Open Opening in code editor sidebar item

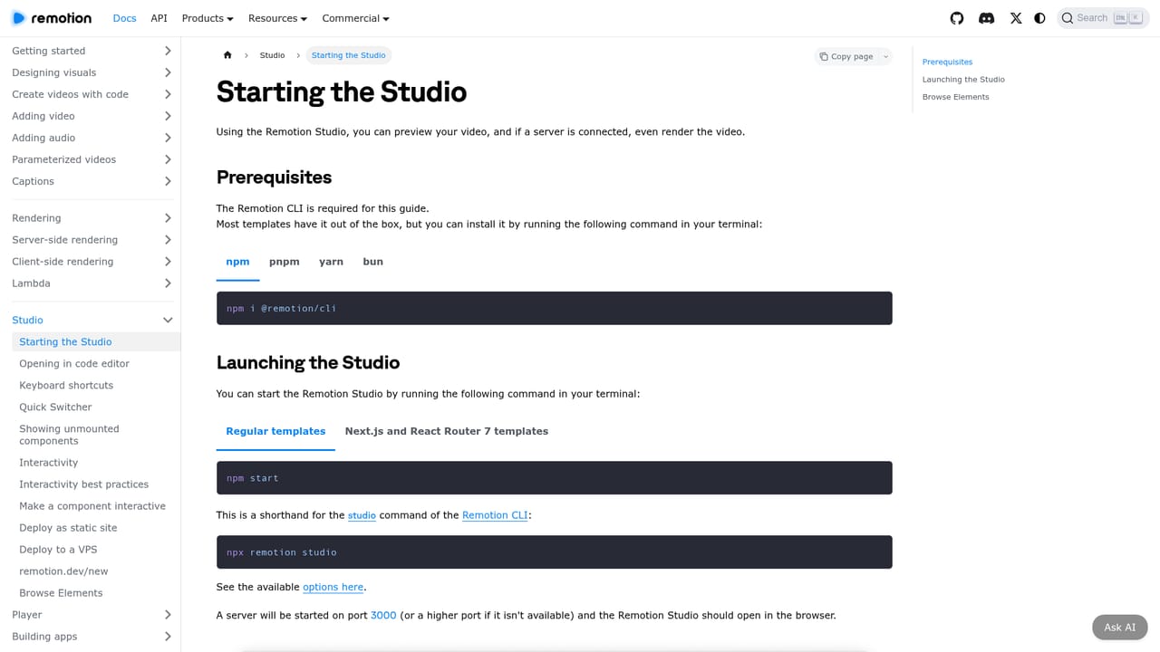96,363
